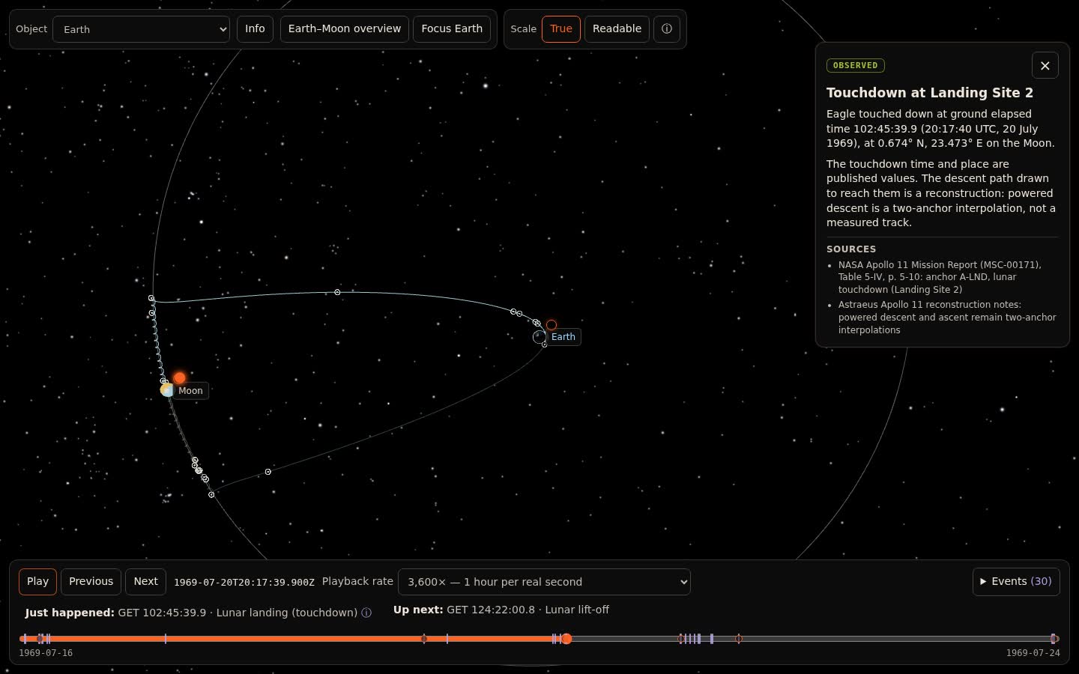Screen dimensions: 1079x674
Task: Click the Earth label tag
Action: tap(563, 337)
